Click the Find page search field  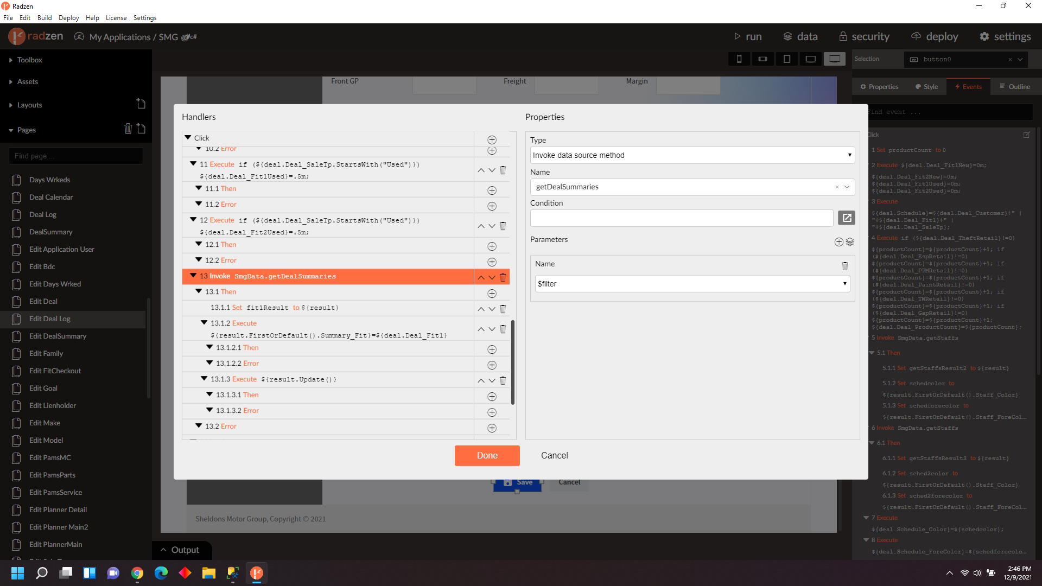pyautogui.click(x=75, y=156)
